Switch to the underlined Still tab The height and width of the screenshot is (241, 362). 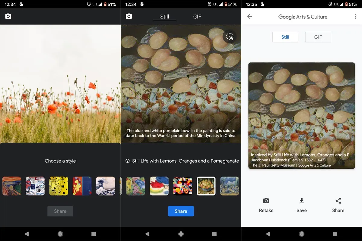[x=165, y=17]
